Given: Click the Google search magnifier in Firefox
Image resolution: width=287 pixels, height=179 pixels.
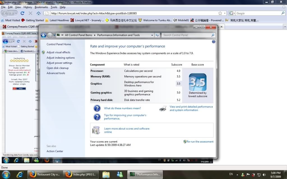Looking at the screenshot, I should 283,13.
